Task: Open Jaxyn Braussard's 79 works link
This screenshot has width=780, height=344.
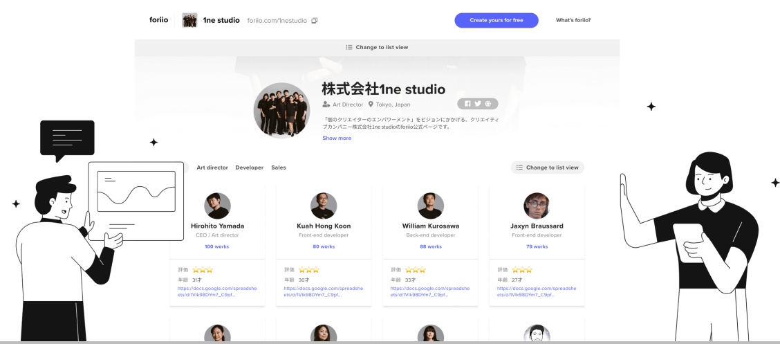Action: click(x=537, y=246)
